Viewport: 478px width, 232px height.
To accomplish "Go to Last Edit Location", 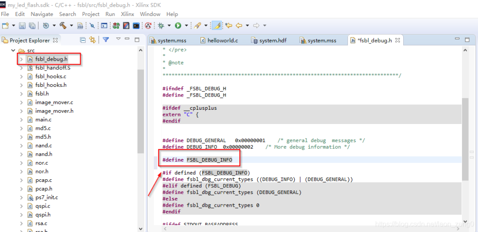I will tap(229, 26).
